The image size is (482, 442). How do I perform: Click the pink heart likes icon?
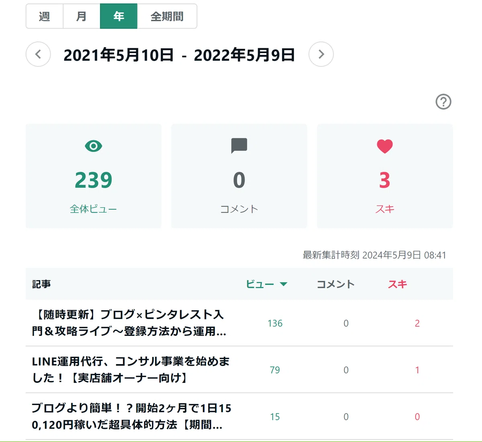(x=385, y=146)
